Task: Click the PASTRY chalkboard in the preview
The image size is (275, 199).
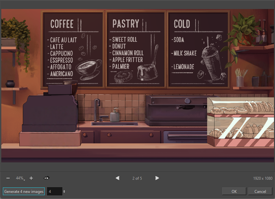Action: tap(136, 49)
